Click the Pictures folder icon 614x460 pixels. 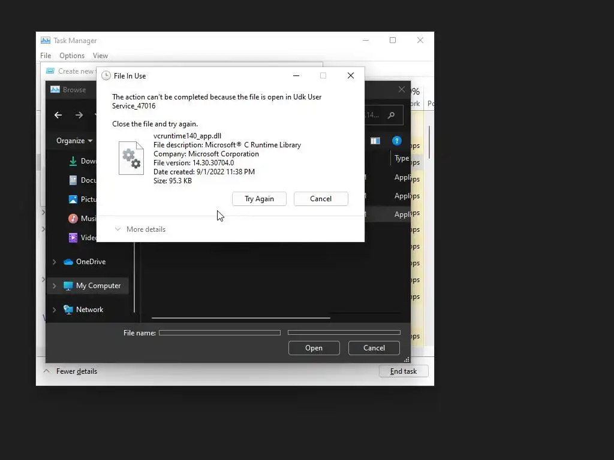[x=73, y=199]
